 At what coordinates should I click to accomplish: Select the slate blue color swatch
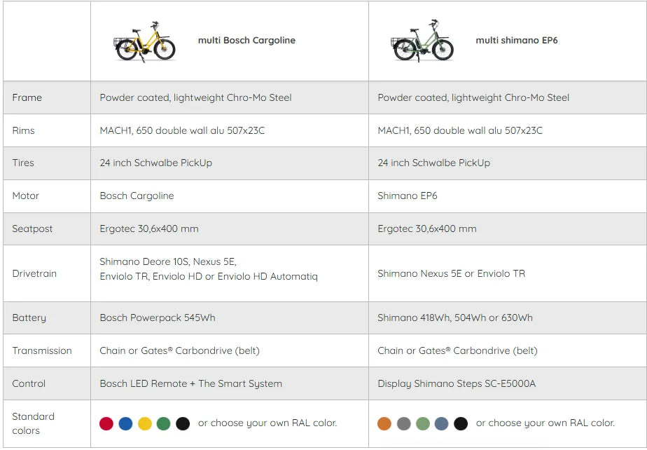[x=441, y=423]
